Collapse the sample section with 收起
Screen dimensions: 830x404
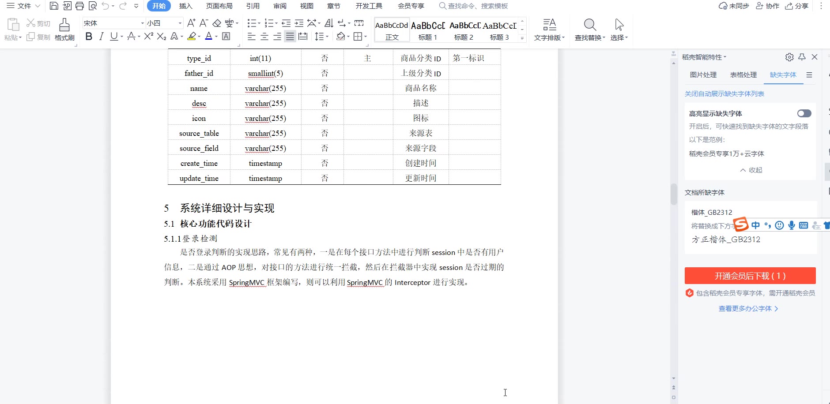coord(751,170)
